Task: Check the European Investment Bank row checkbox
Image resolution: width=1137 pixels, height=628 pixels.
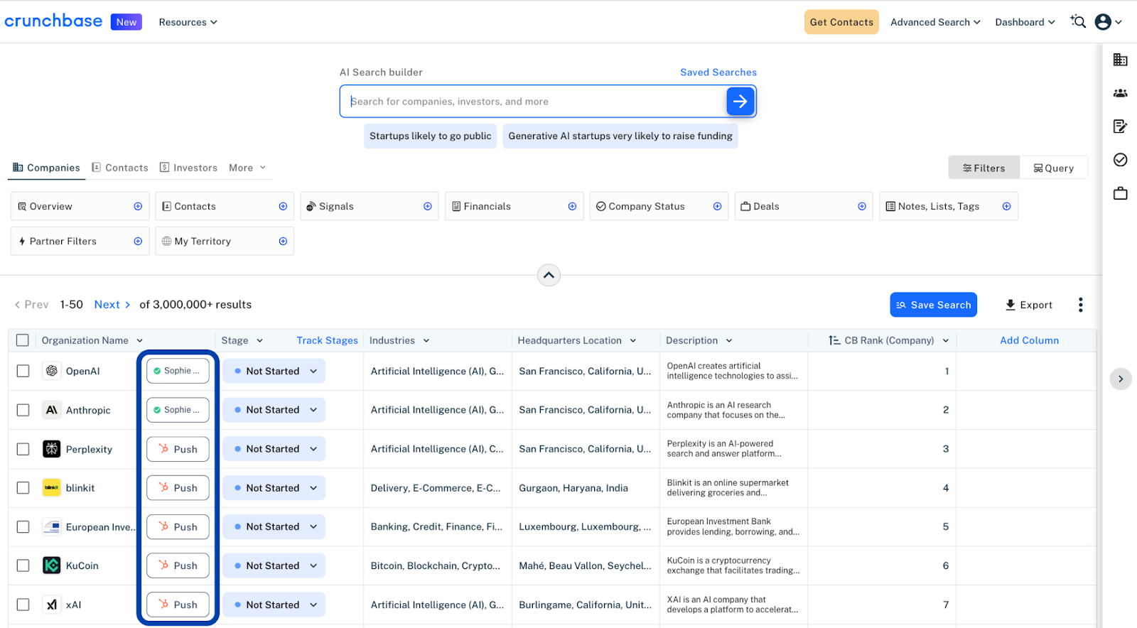Action: [23, 527]
